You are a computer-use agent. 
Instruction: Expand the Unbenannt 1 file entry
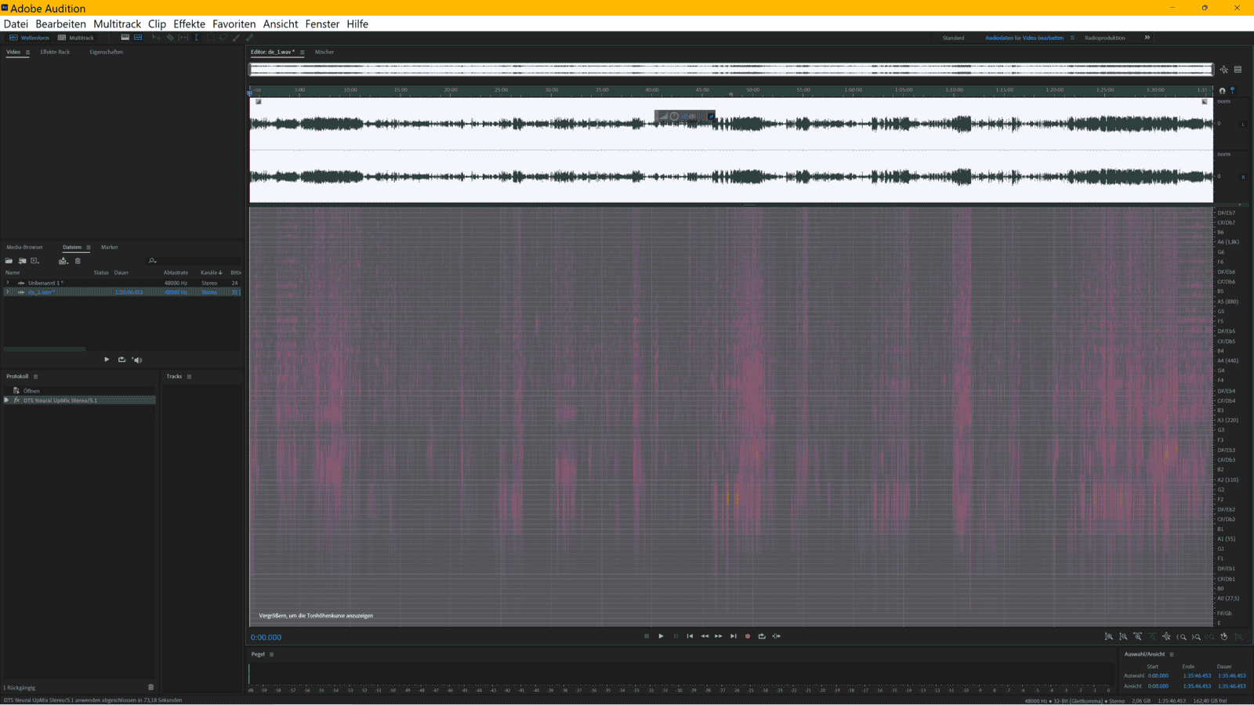point(8,283)
